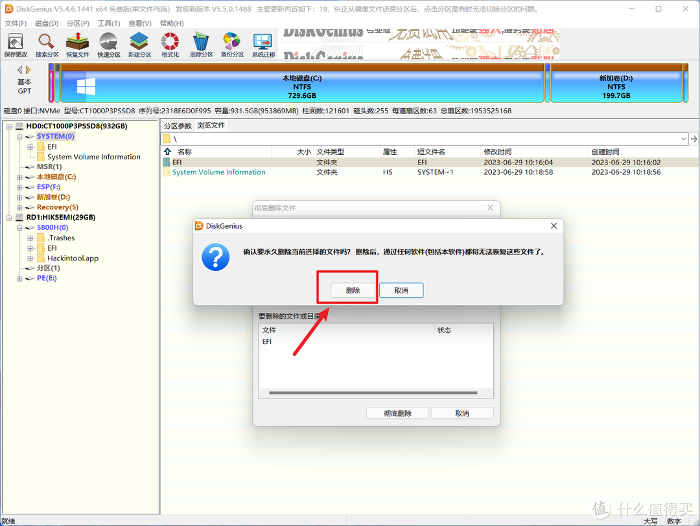The width and height of the screenshot is (700, 526).
Task: Select the 本地磁盘(C:) partition on the disk map
Action: coord(302,84)
